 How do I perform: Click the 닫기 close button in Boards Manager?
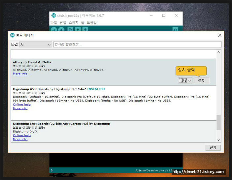pyautogui.click(x=213, y=147)
